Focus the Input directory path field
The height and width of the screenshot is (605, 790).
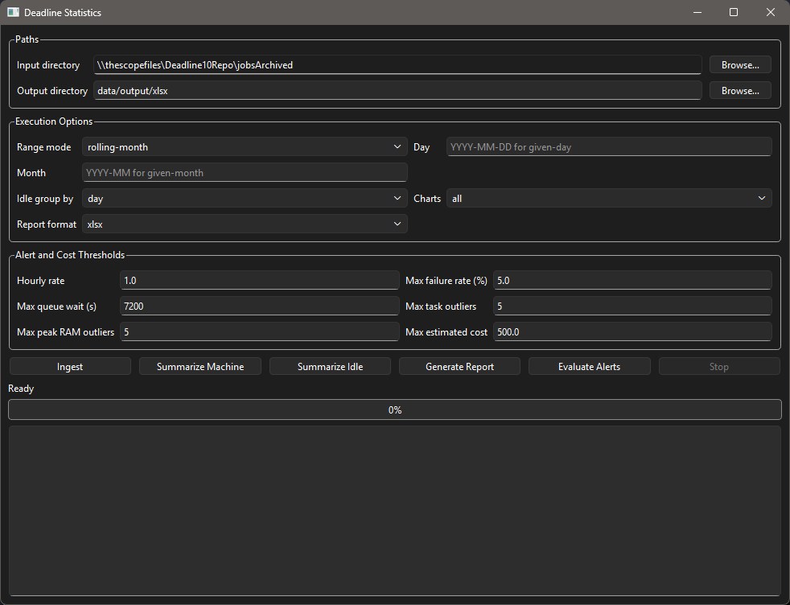(x=397, y=64)
